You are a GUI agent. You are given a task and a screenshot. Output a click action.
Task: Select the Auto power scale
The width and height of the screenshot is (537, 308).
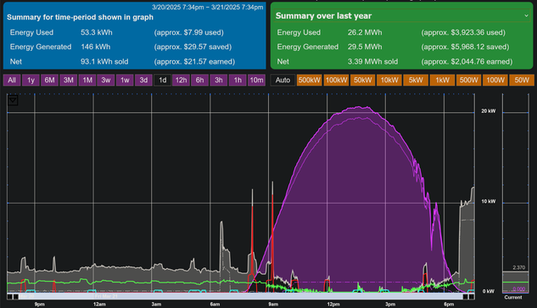click(282, 80)
